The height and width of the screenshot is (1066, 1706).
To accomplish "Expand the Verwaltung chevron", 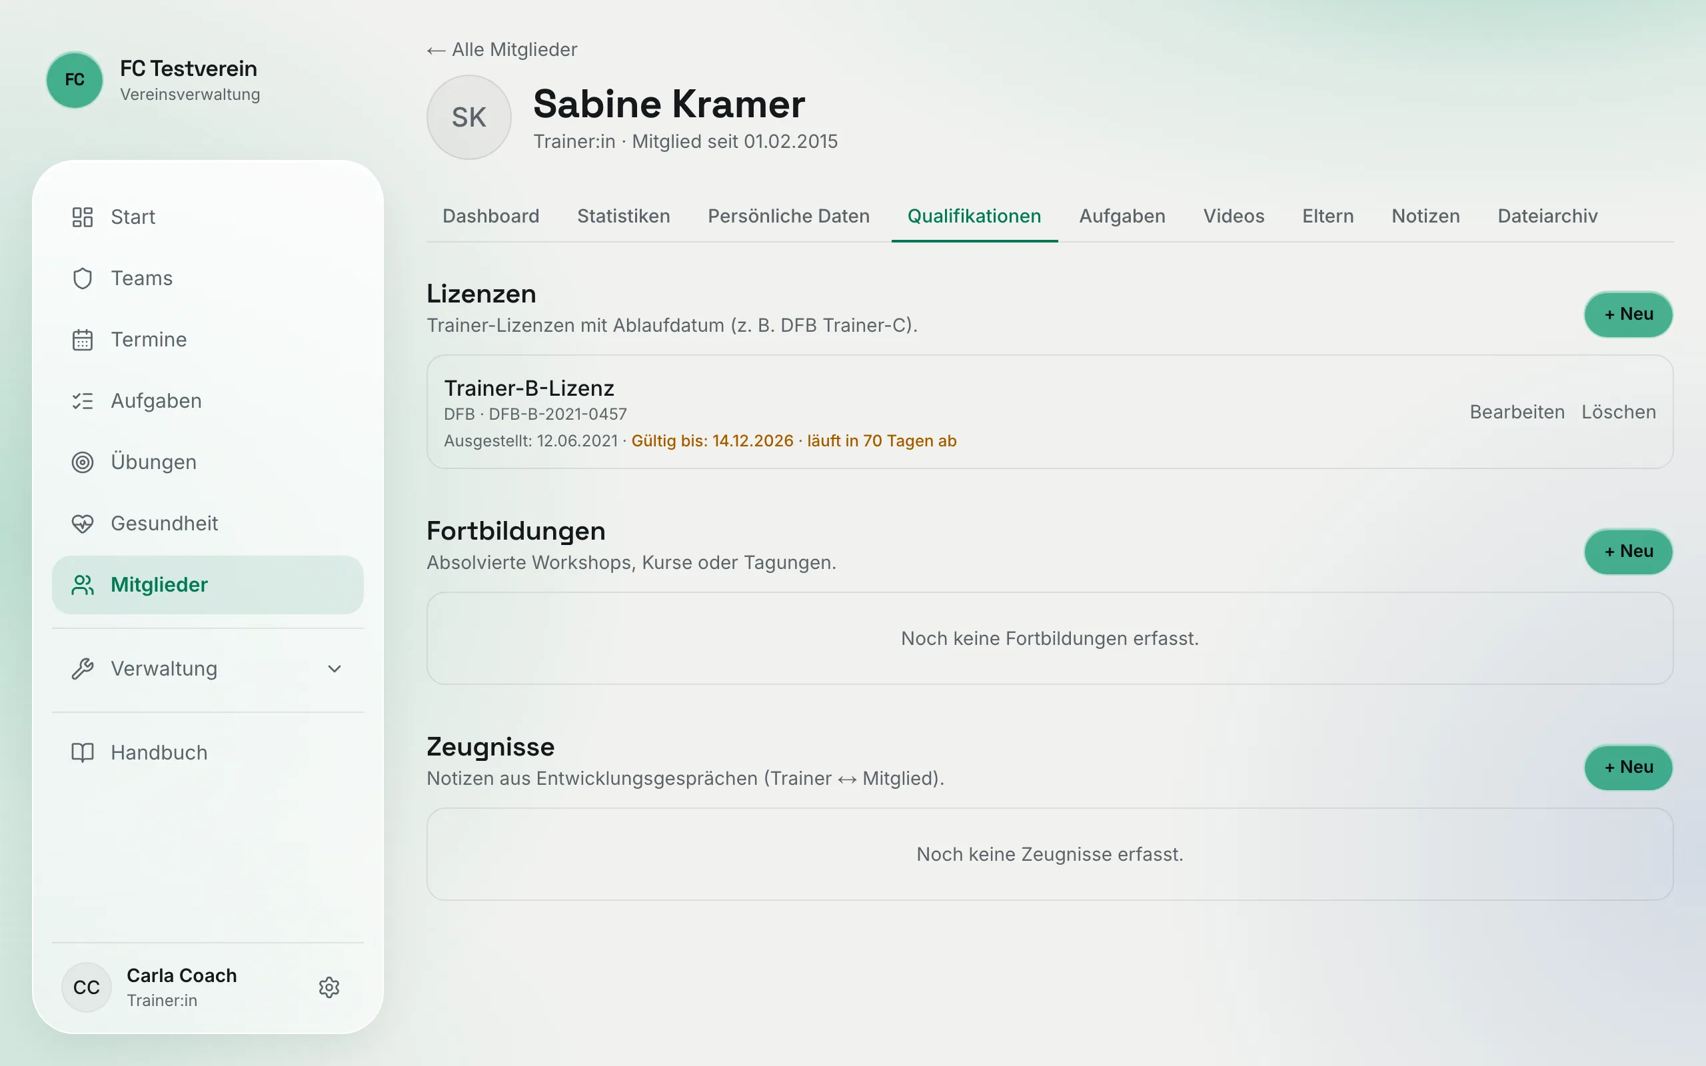I will (335, 669).
